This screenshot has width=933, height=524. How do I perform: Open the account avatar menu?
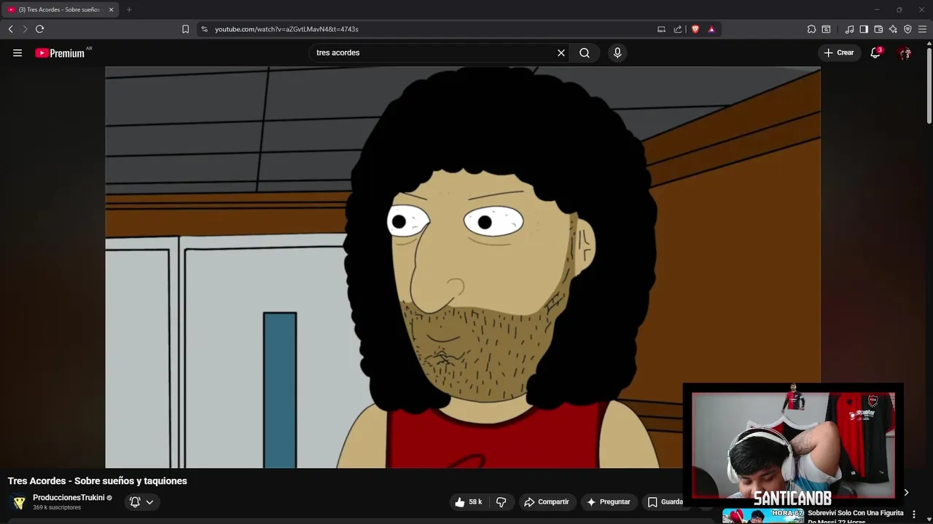click(x=905, y=53)
